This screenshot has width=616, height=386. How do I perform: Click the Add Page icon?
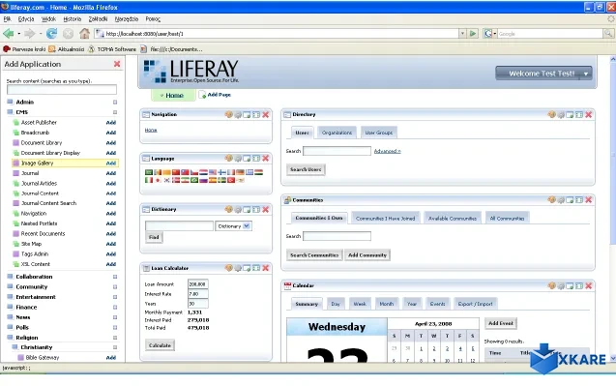tap(202, 95)
